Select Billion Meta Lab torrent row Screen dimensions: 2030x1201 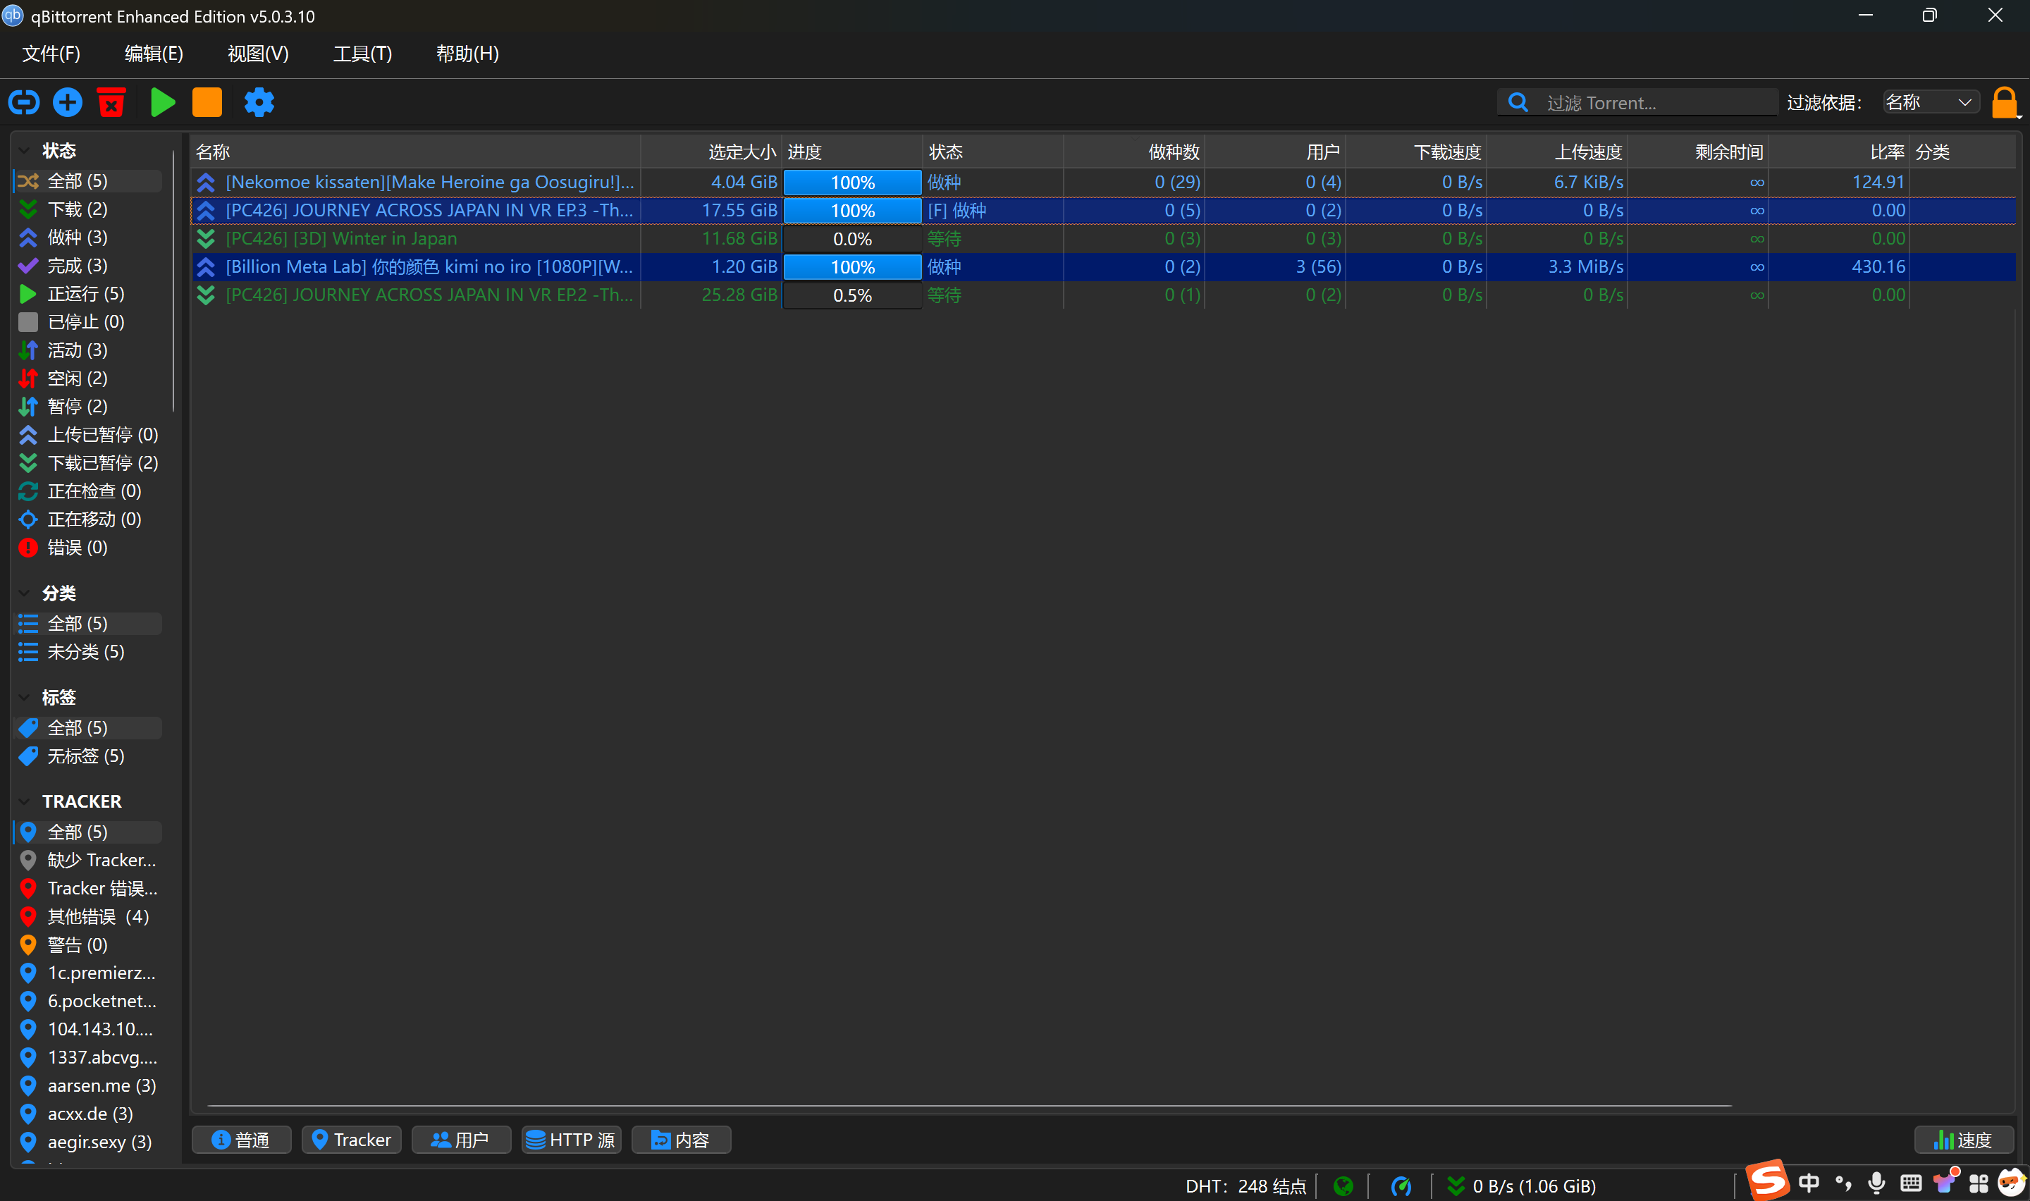tap(1103, 267)
